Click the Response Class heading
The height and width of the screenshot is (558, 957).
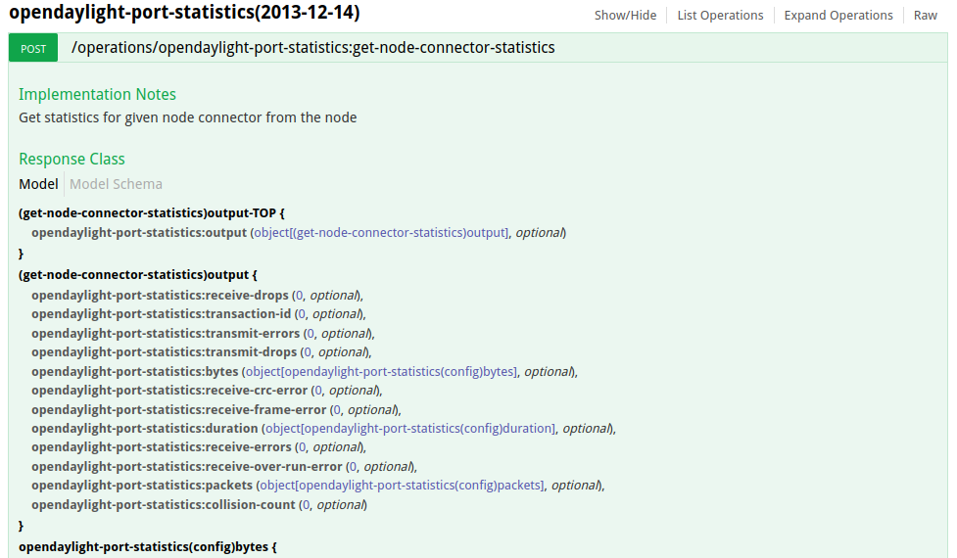pos(72,159)
